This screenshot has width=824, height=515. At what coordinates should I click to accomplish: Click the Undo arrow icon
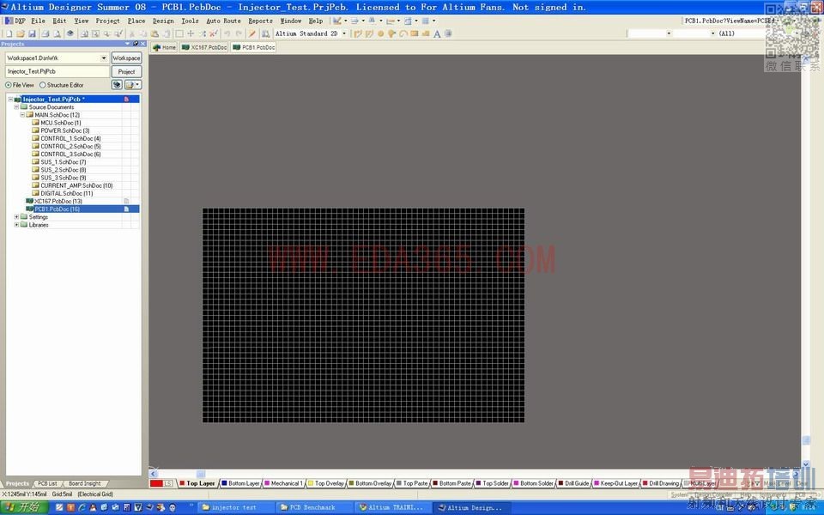(x=227, y=33)
